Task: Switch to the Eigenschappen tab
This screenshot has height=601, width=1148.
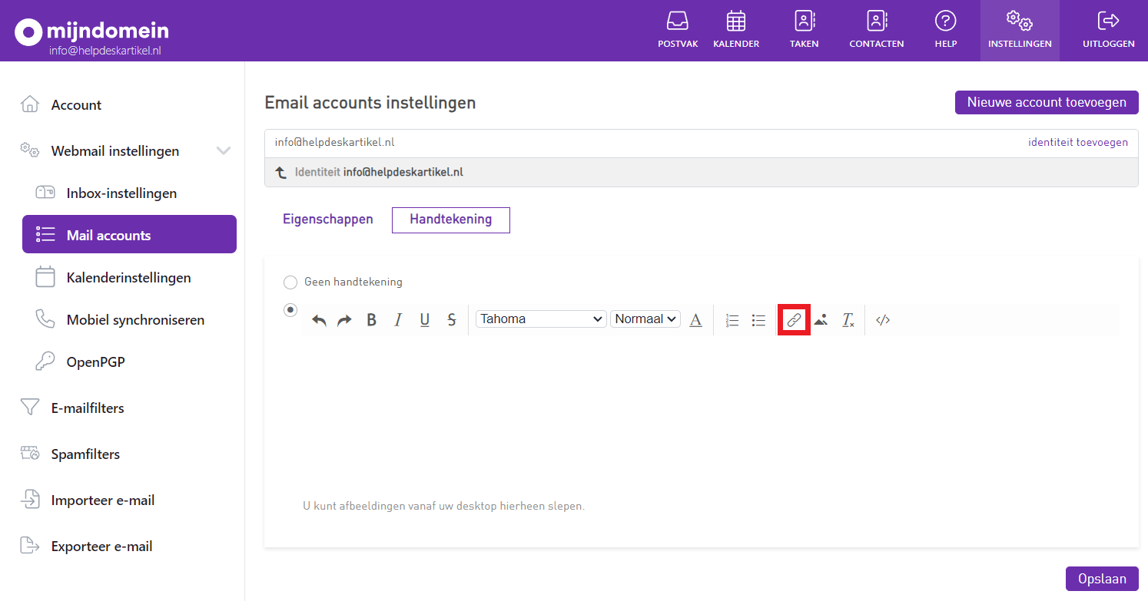Action: click(x=328, y=220)
